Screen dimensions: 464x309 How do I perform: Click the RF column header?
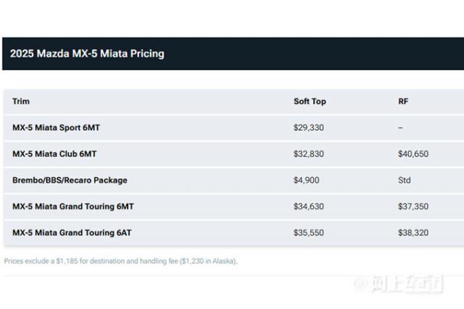coord(403,101)
